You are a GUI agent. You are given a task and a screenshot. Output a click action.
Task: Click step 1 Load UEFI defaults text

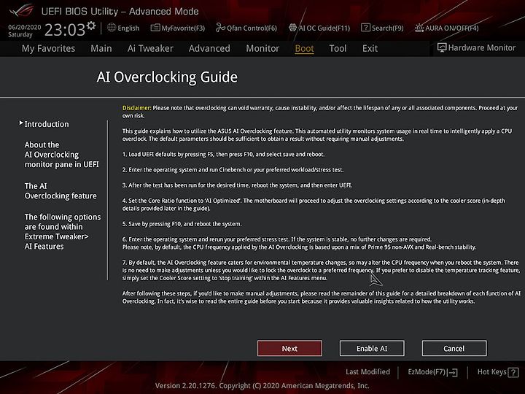(223, 155)
